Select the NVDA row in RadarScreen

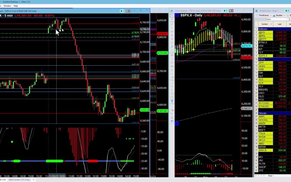click(x=262, y=137)
